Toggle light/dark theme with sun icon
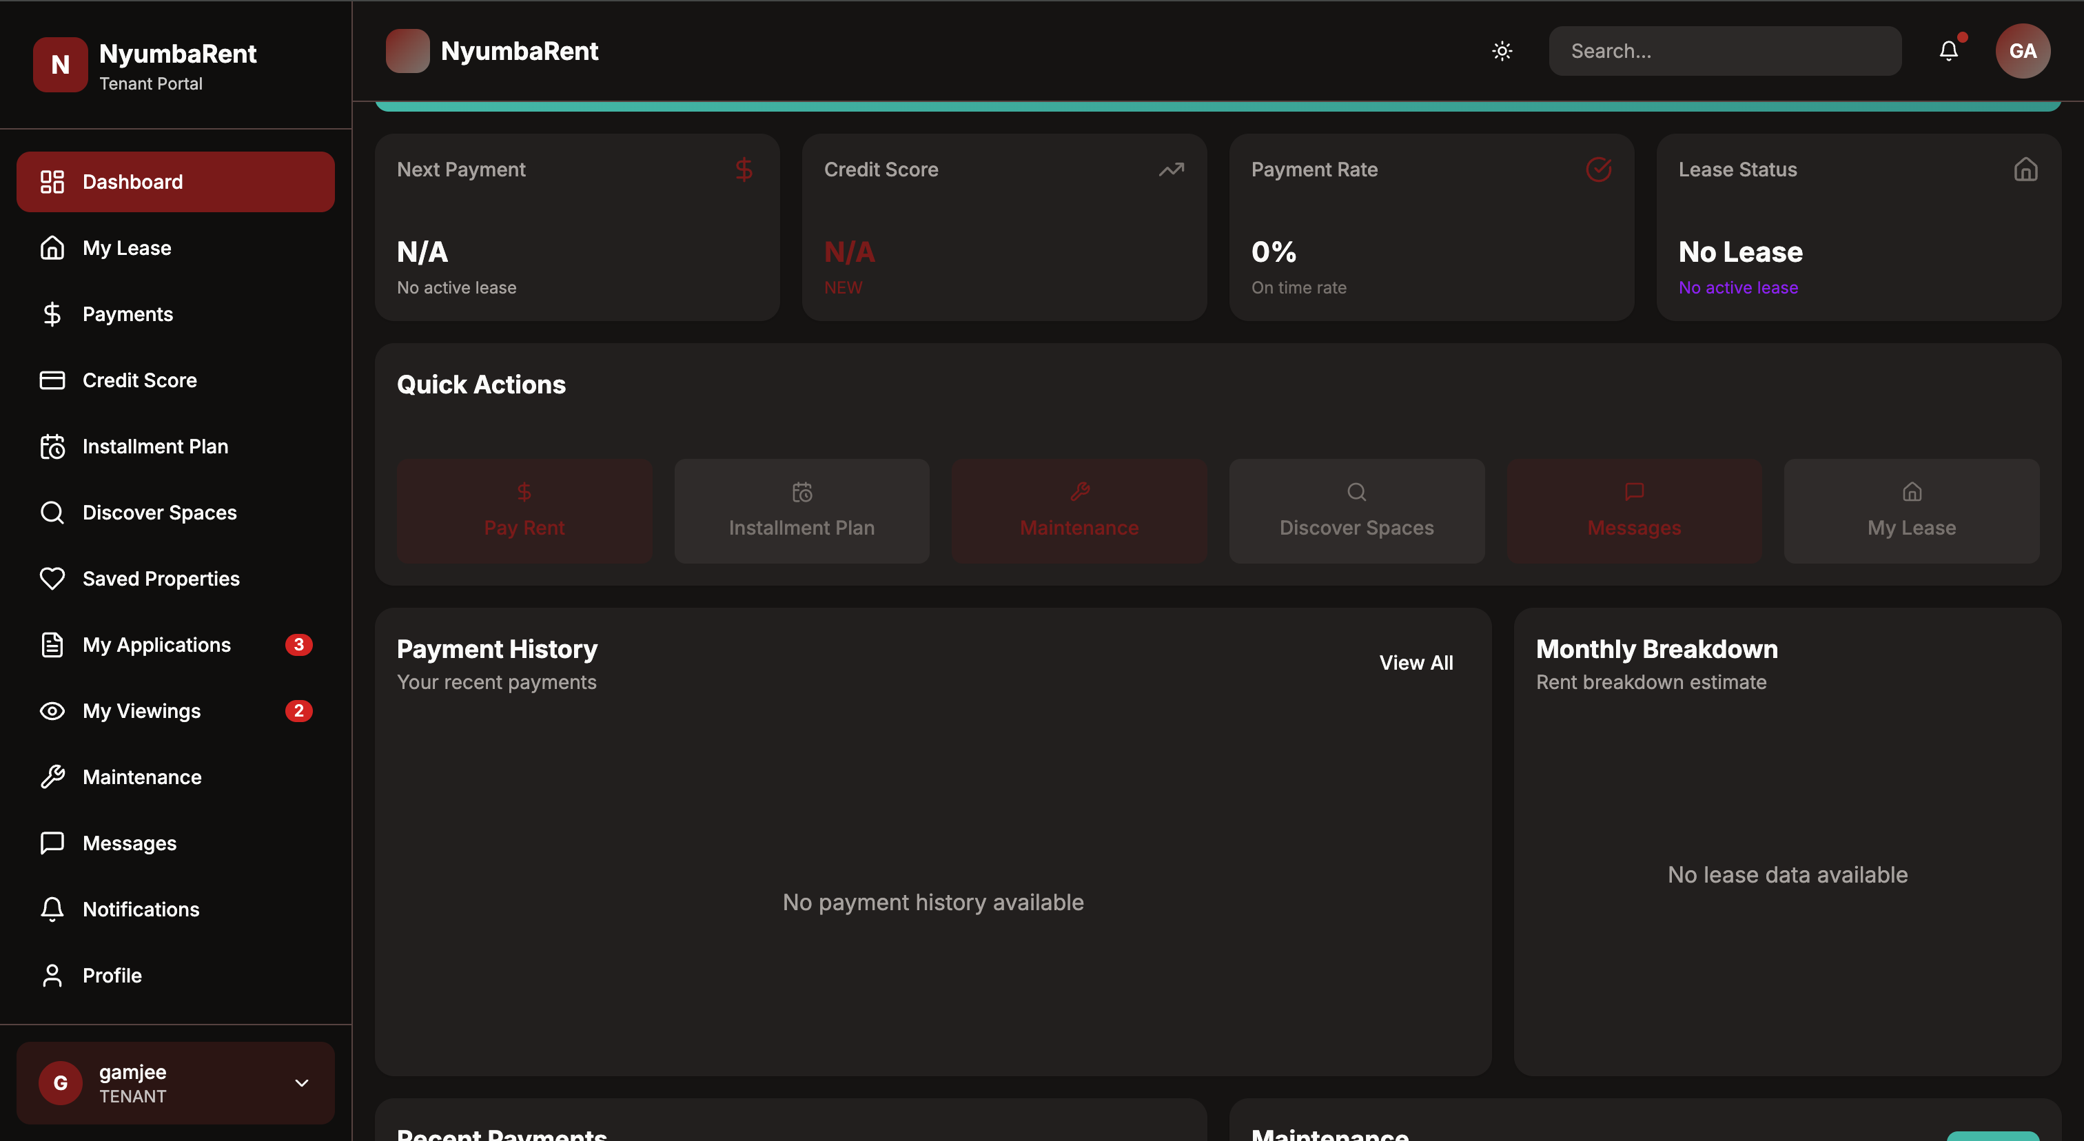Viewport: 2084px width, 1141px height. click(1502, 51)
